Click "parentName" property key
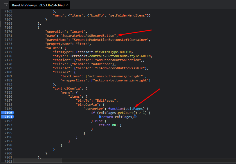The height and width of the screenshot is (164, 236). pyautogui.click(x=57, y=40)
